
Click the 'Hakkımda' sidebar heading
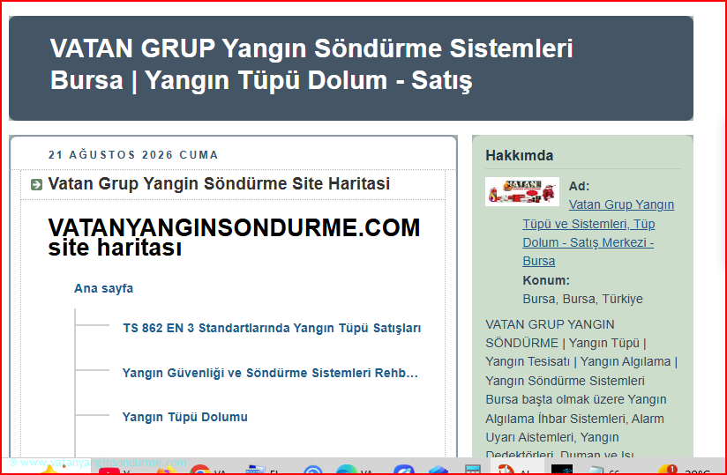(520, 156)
